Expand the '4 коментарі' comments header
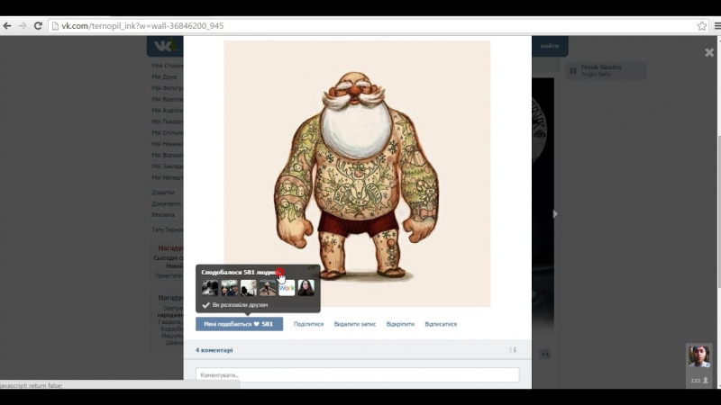Viewport: 721px width, 405px height. click(x=214, y=350)
